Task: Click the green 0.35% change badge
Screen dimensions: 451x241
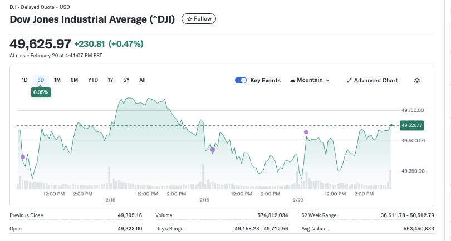Action: (41, 92)
